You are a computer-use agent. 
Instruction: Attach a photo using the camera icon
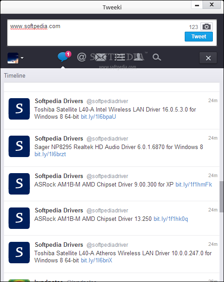click(x=206, y=27)
